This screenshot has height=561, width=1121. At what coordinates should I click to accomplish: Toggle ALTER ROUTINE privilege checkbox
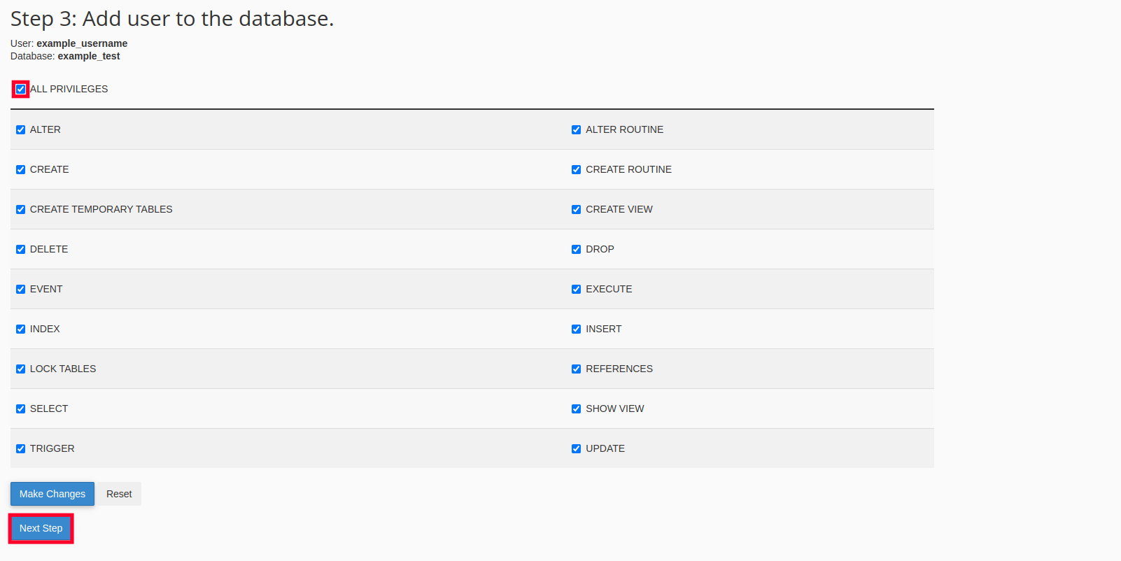click(x=576, y=130)
